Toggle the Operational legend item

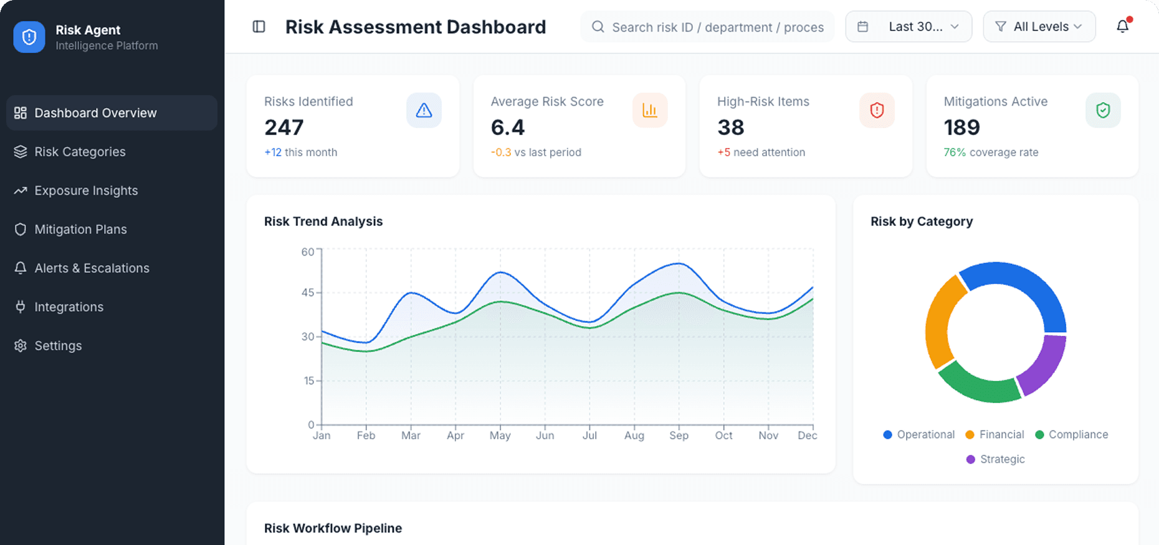point(918,435)
